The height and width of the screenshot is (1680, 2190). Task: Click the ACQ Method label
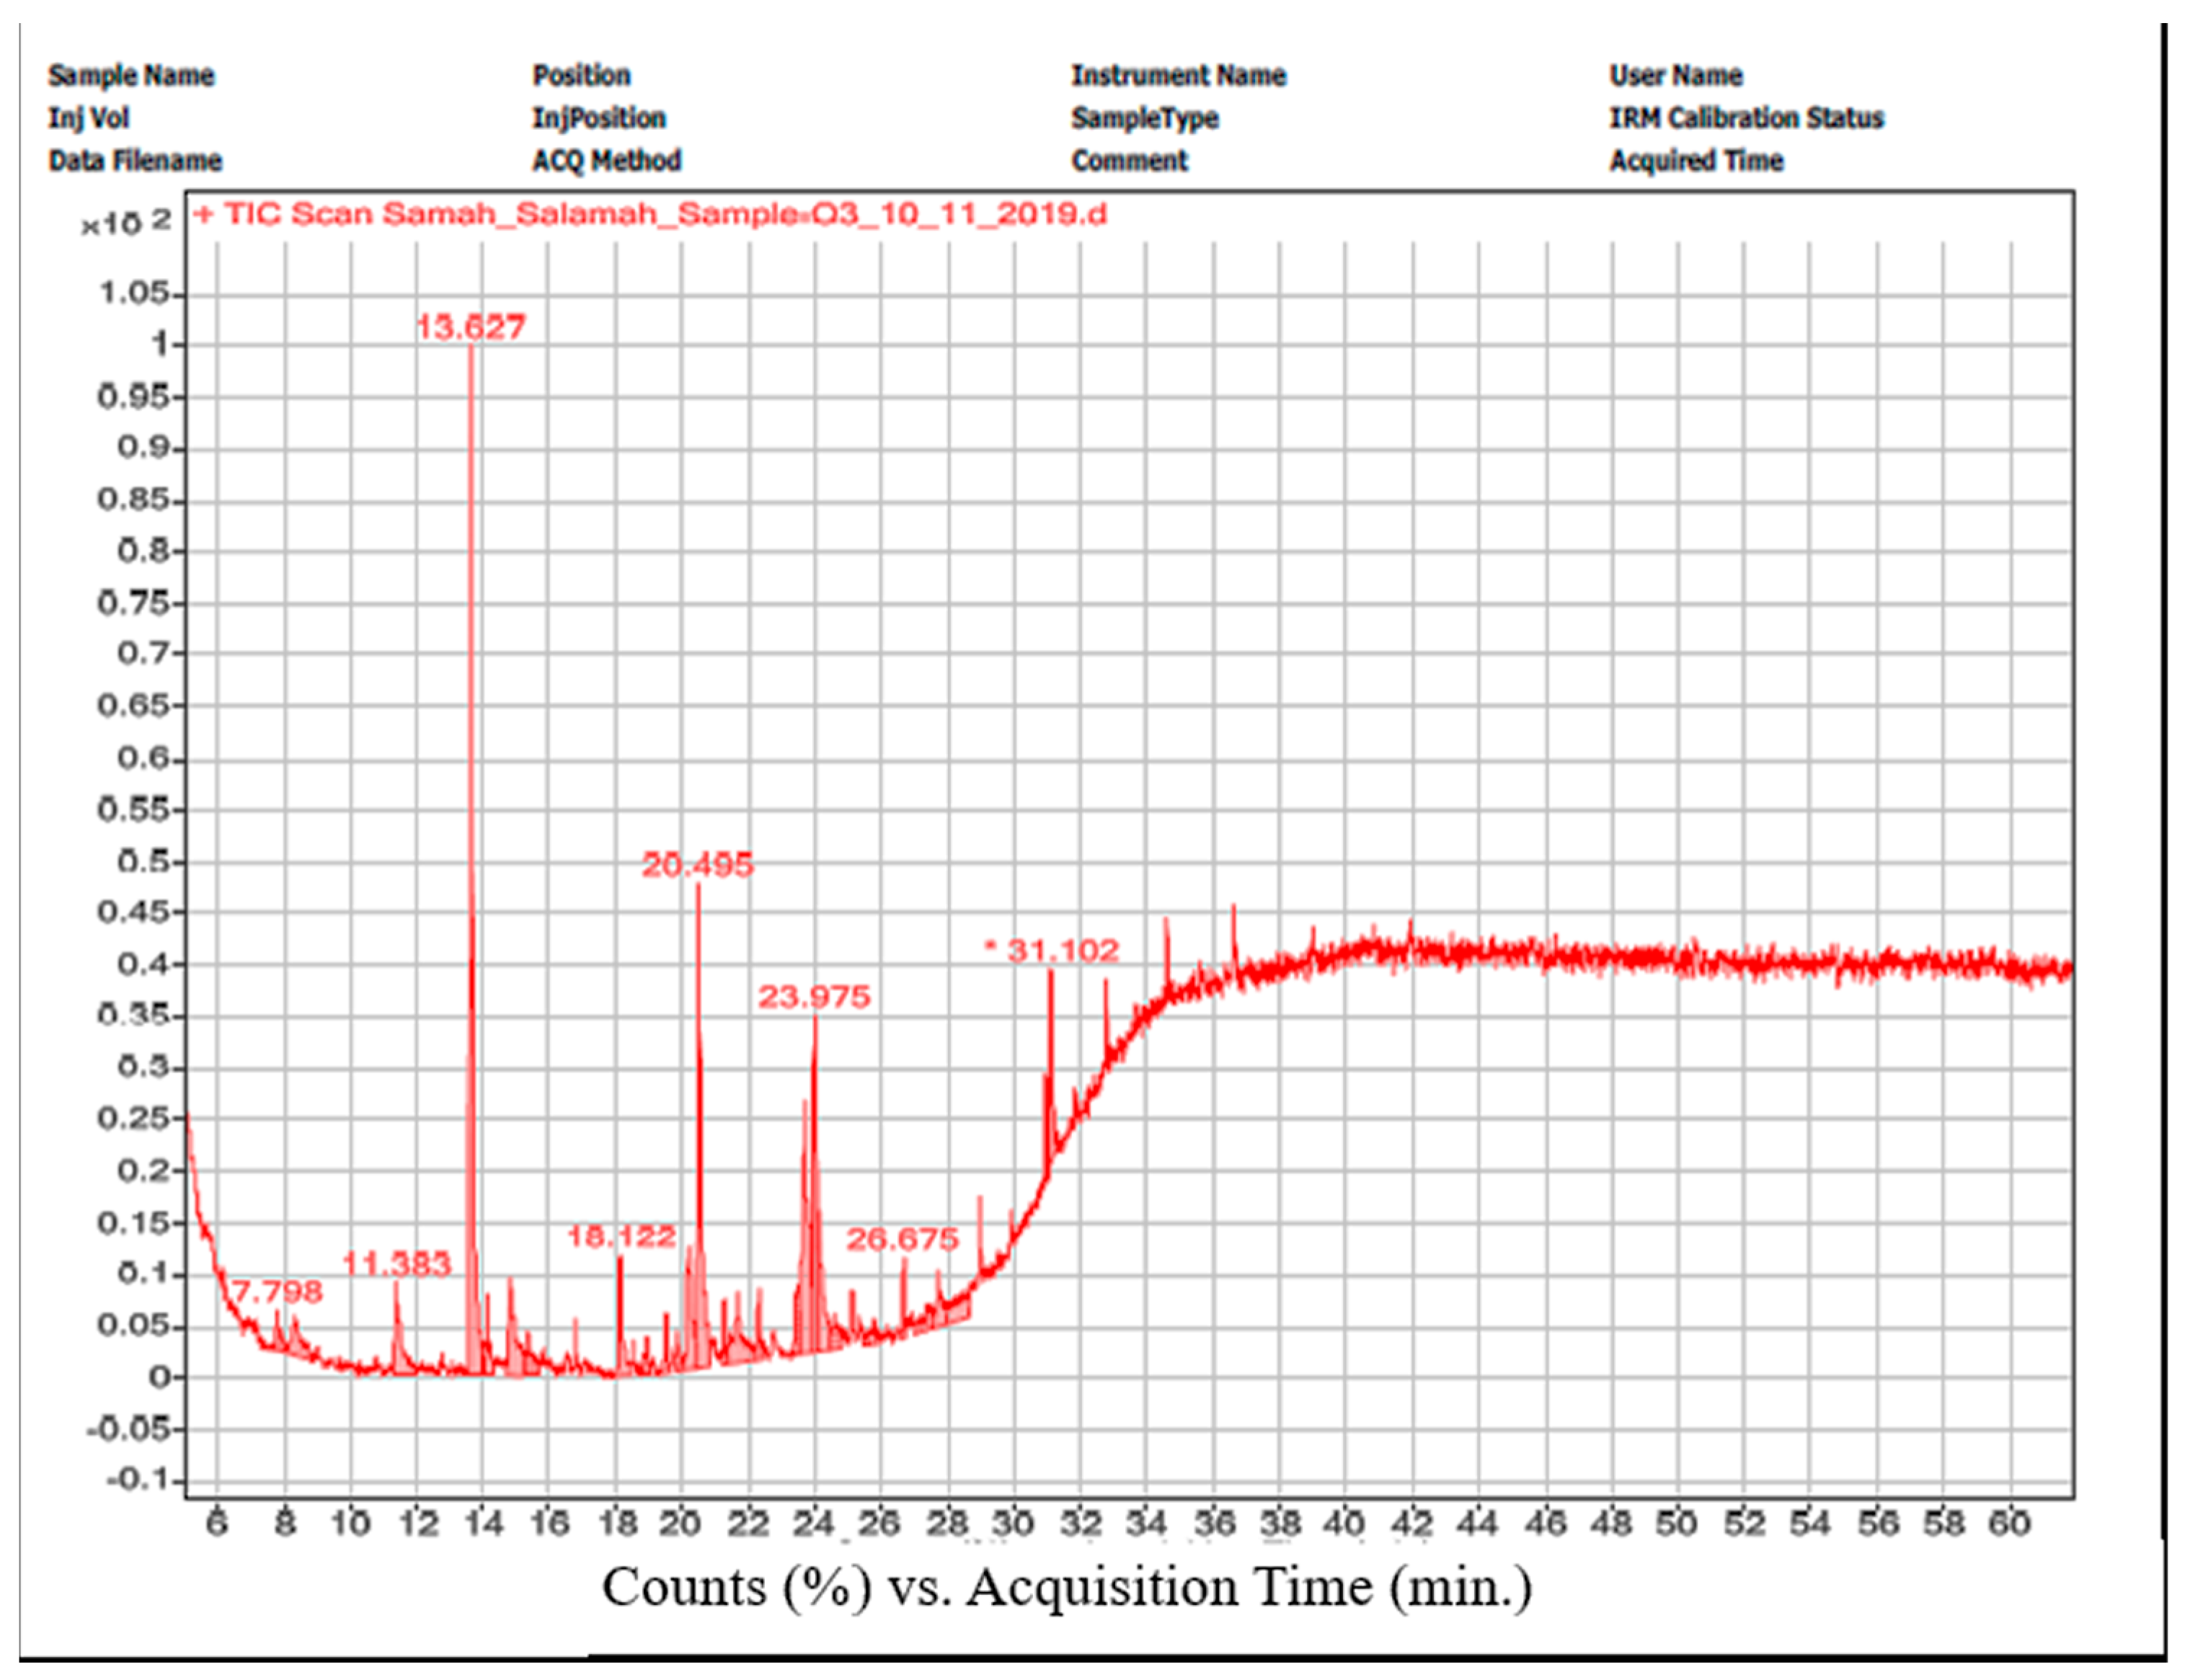point(606,161)
